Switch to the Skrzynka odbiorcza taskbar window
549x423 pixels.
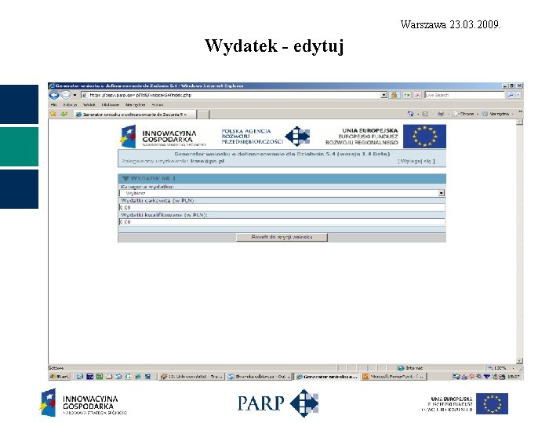click(259, 377)
